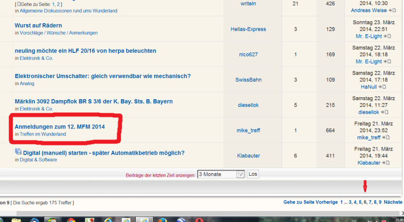The image size is (404, 222).
Task: View profile of author Hellas-Express
Action: pos(248,29)
